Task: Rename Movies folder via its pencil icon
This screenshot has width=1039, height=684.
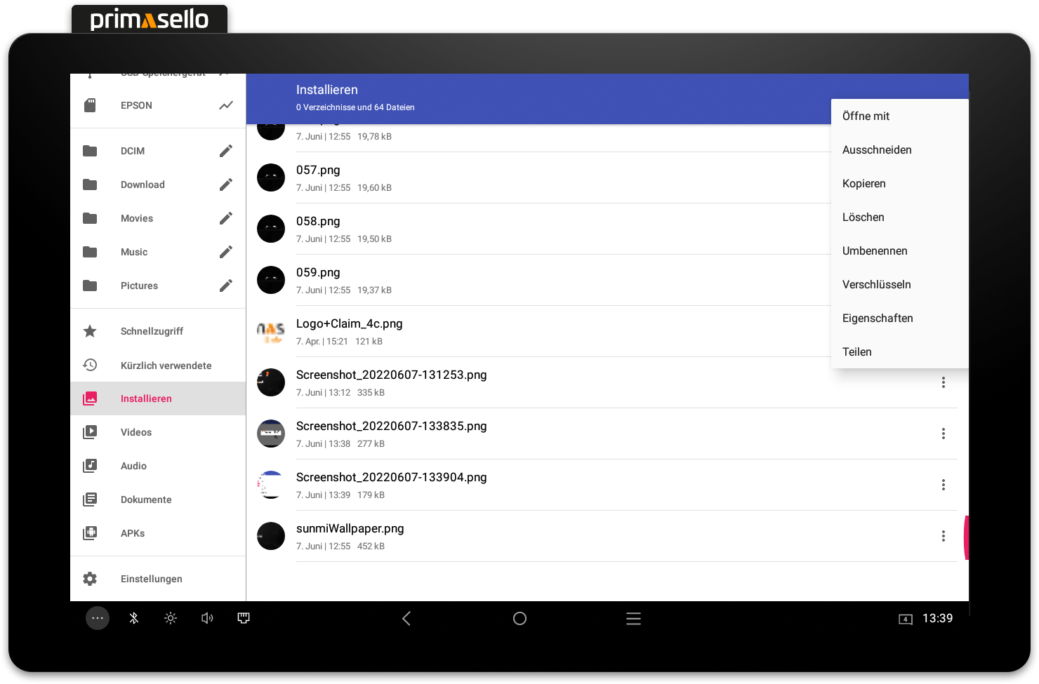Action: pos(225,218)
